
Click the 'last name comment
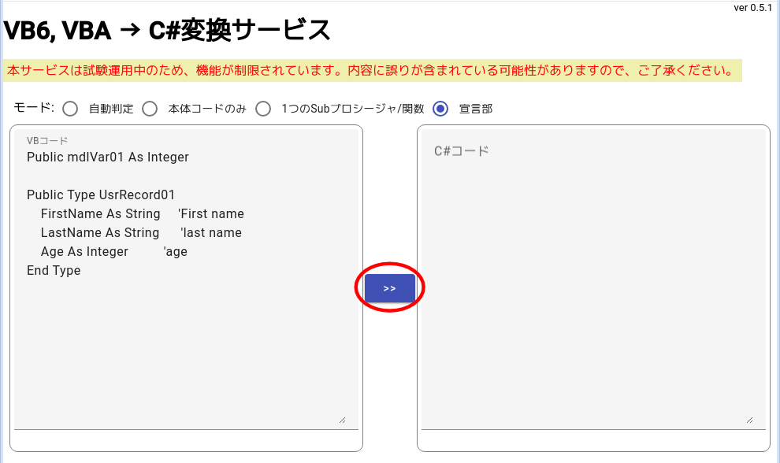point(211,233)
